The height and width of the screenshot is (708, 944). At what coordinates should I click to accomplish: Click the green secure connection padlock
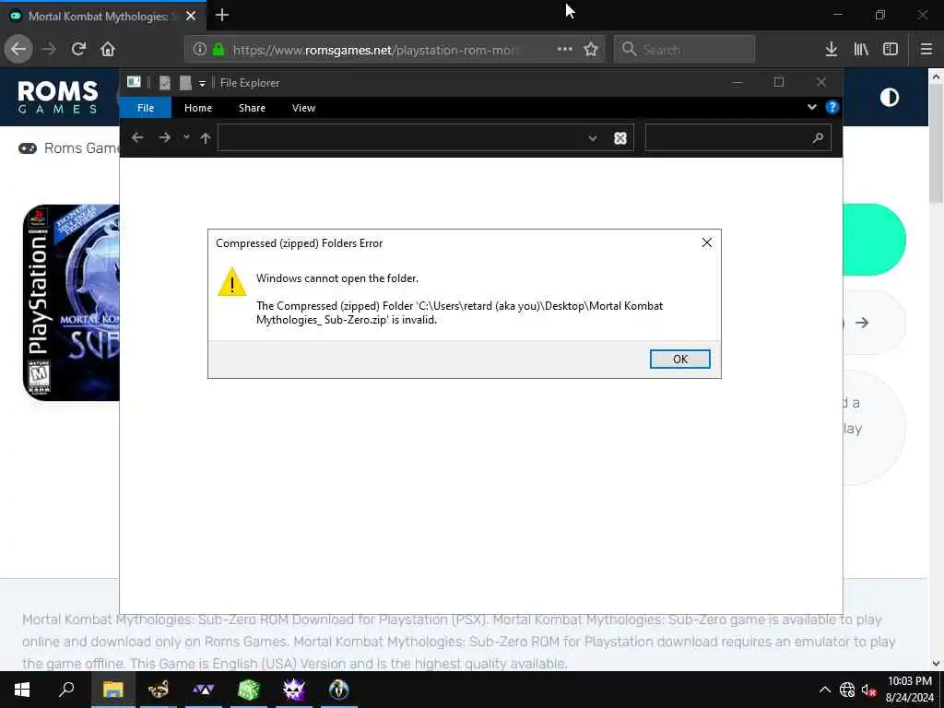(218, 50)
